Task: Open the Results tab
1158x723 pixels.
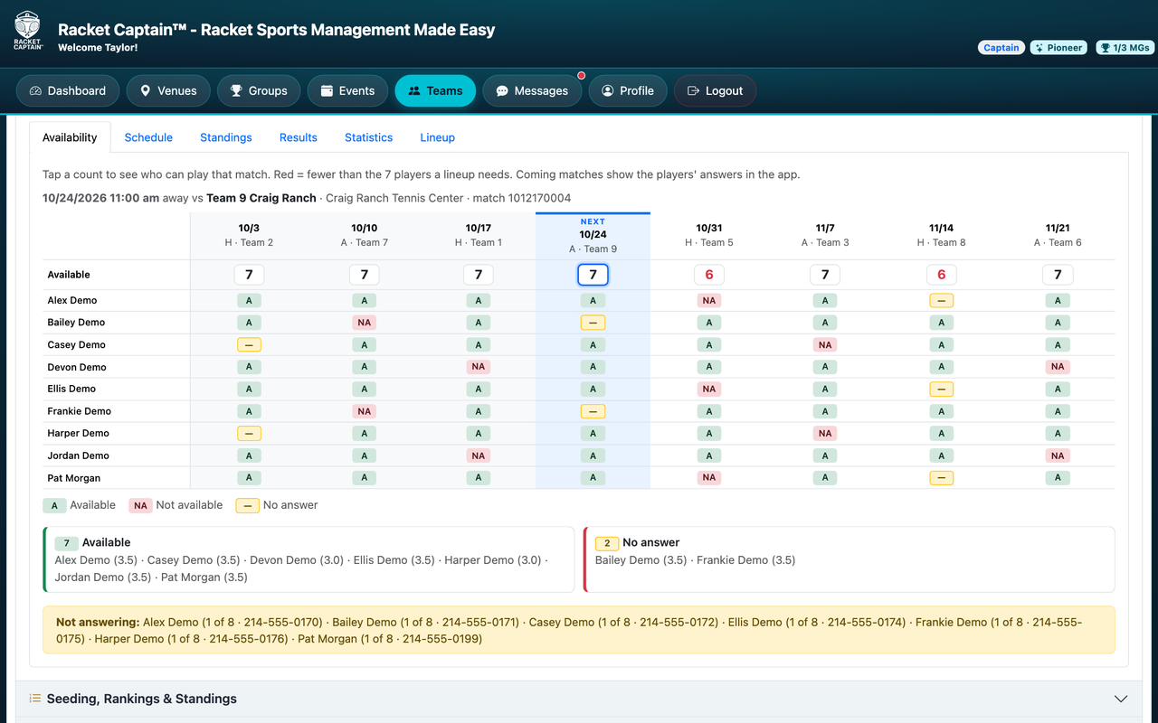Action: click(299, 137)
